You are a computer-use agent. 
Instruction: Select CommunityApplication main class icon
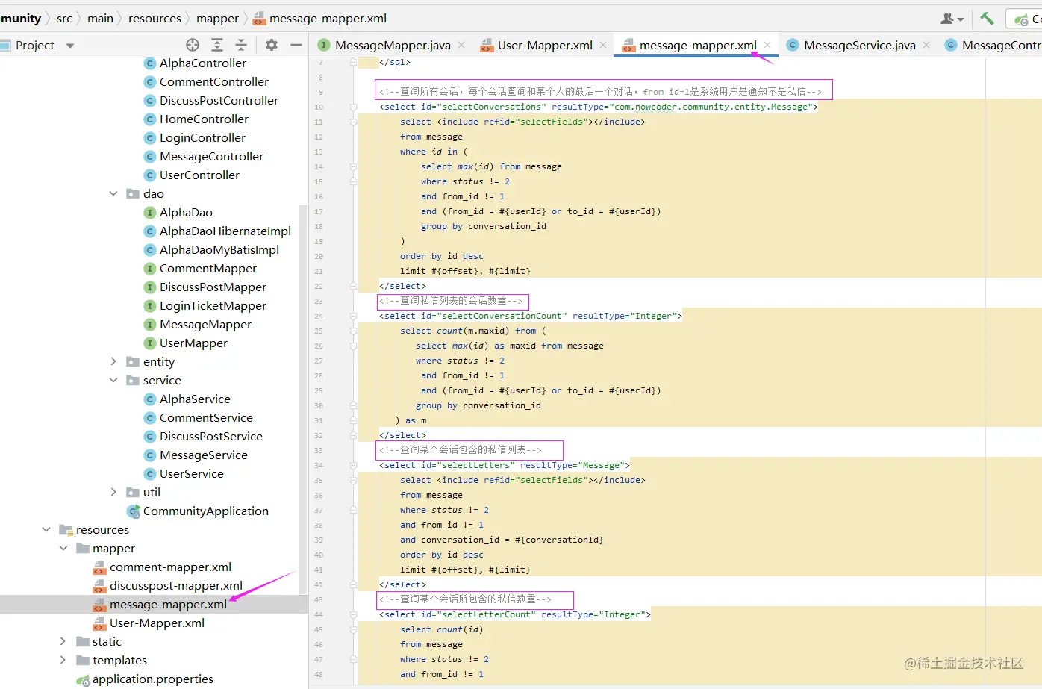134,511
